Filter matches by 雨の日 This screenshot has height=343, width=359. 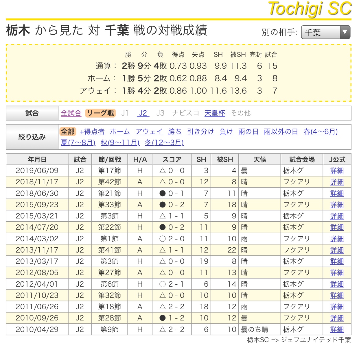[248, 132]
